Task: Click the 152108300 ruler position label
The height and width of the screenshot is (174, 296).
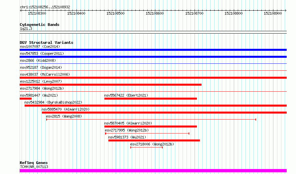Action: pyautogui.click(x=37, y=13)
